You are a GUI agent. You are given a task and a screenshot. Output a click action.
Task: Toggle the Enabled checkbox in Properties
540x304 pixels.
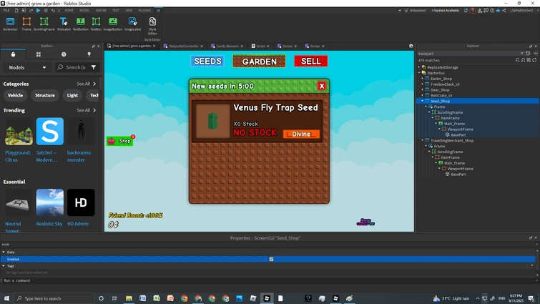pos(271,259)
